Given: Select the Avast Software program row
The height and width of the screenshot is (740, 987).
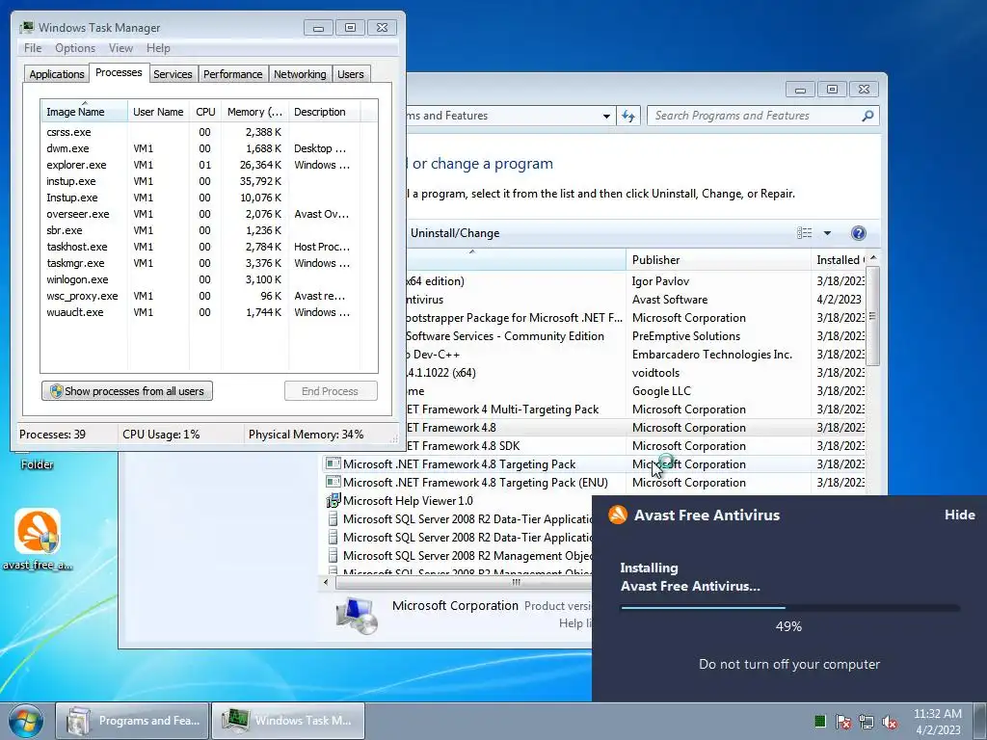Looking at the screenshot, I should 636,300.
